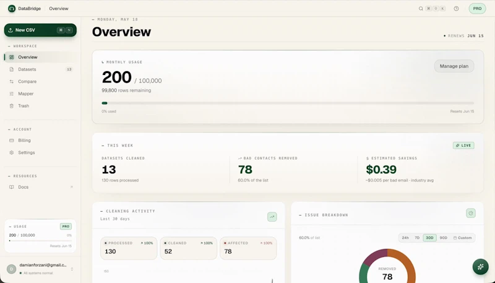Click the Cleaning Activity trend chart icon
This screenshot has width=495, height=283.
pyautogui.click(x=272, y=217)
